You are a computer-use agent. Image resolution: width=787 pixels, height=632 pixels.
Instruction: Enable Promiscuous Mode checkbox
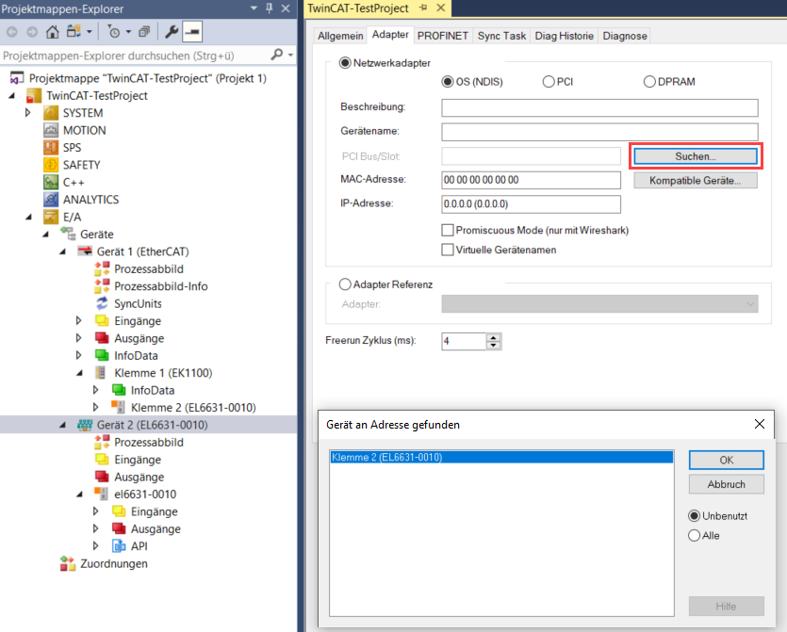448,230
